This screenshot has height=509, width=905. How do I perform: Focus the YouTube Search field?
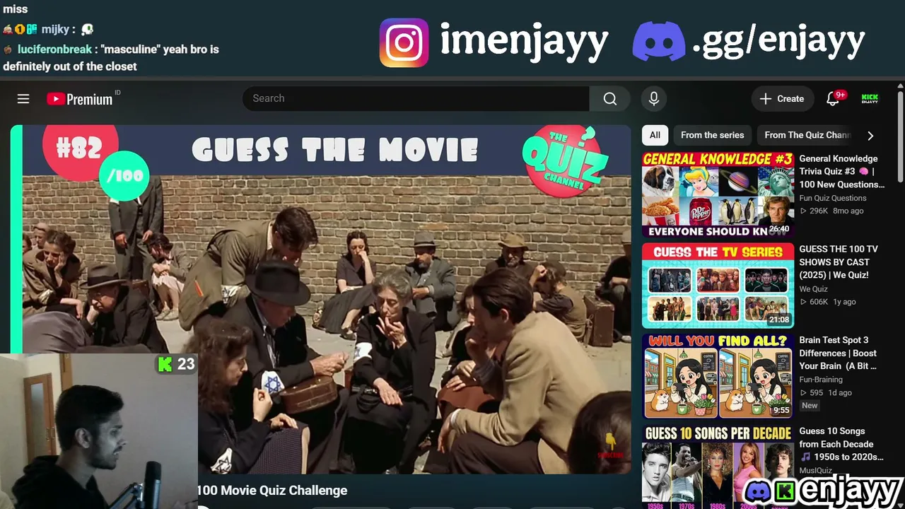pyautogui.click(x=416, y=99)
